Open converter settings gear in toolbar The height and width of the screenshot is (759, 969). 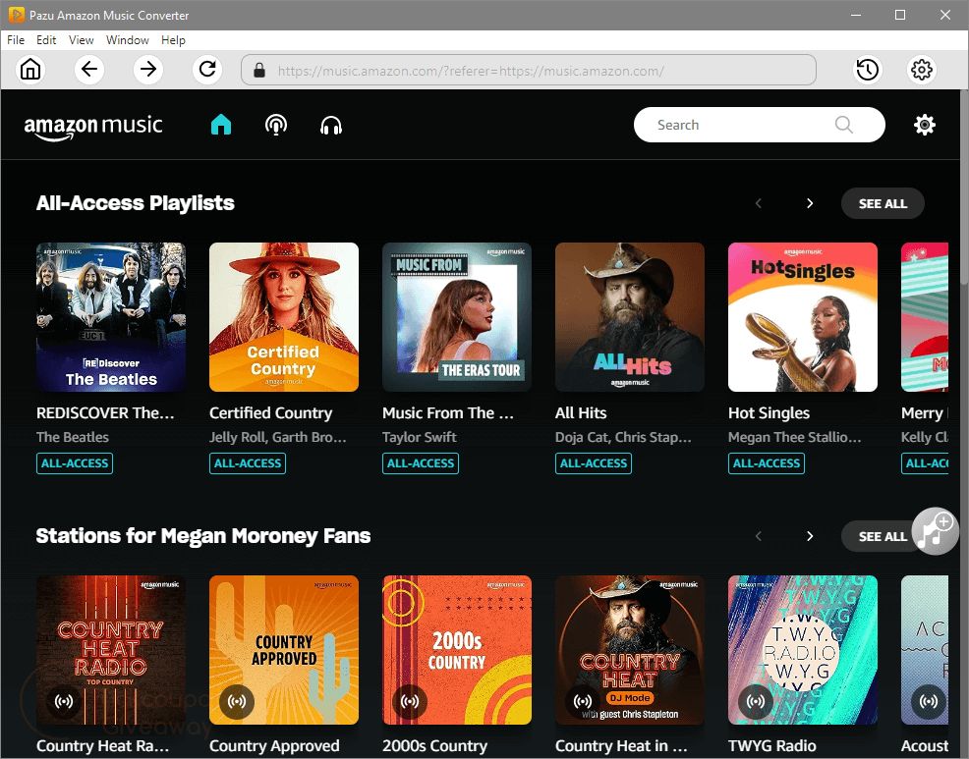pos(922,70)
